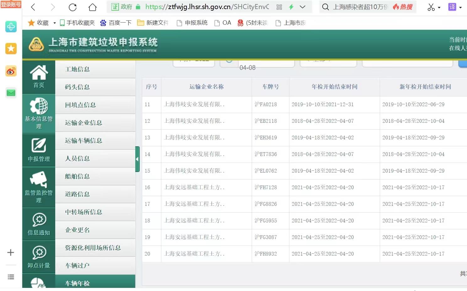467x291 pixels.
Task: Go back with the browser back arrow
Action: [33, 7]
